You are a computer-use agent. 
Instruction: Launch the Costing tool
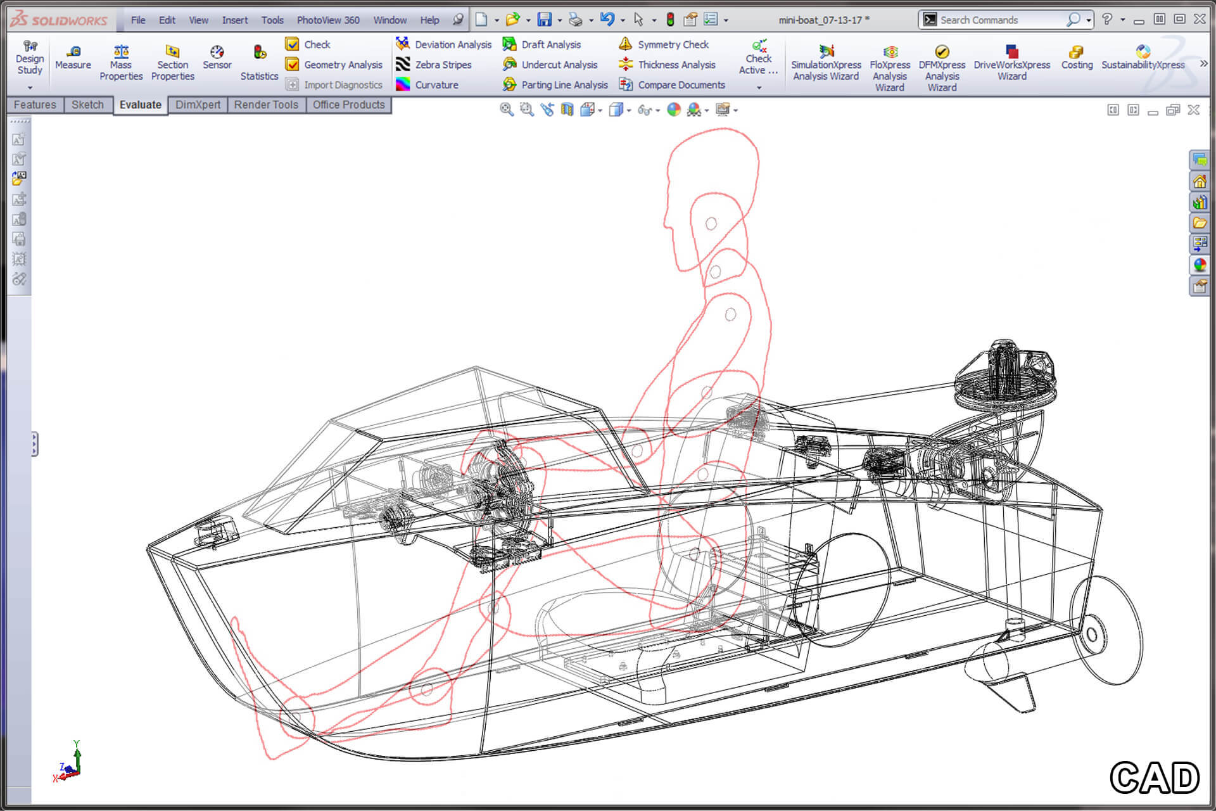[1077, 60]
